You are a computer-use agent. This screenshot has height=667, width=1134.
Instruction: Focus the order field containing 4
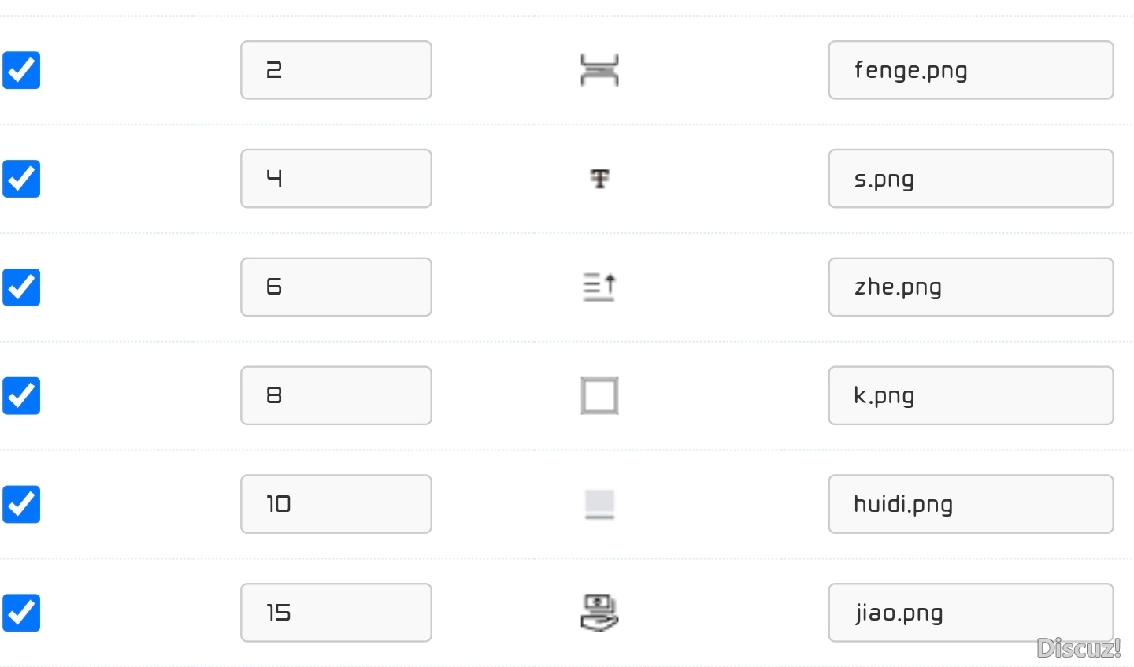coord(336,179)
